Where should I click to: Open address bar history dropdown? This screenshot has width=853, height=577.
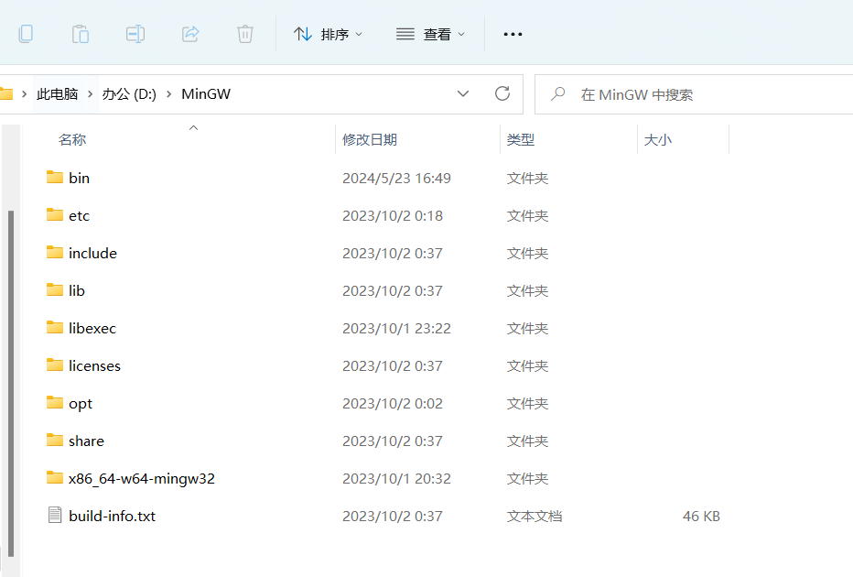tap(463, 93)
